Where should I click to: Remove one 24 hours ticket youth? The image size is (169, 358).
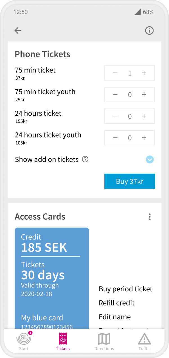(x=115, y=138)
